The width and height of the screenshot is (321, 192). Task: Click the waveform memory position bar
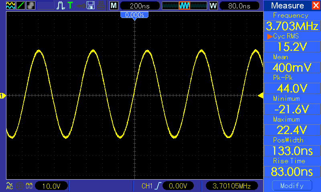coord(184,6)
